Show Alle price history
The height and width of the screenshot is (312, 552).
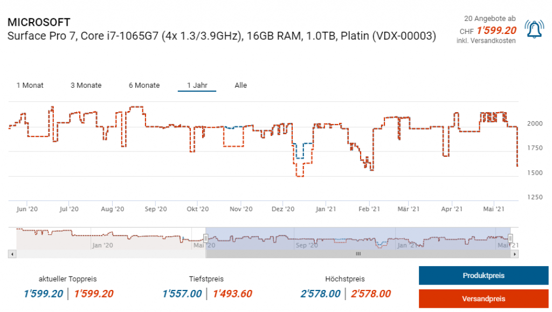pyautogui.click(x=240, y=85)
